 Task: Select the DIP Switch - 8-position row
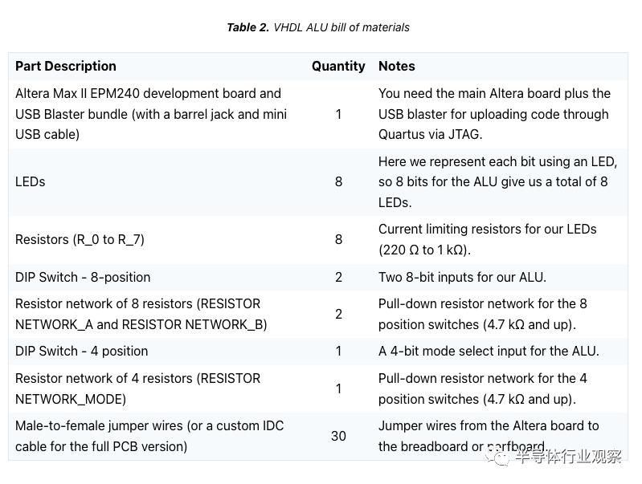click(83, 277)
